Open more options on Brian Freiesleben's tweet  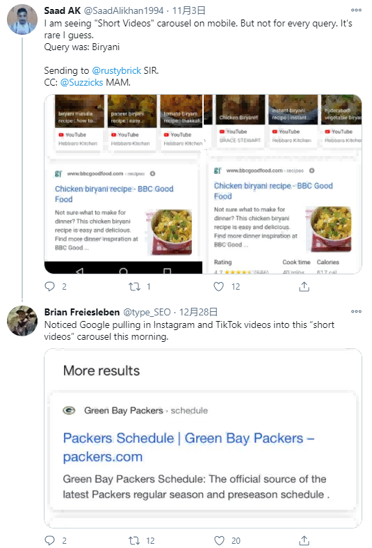click(x=356, y=311)
